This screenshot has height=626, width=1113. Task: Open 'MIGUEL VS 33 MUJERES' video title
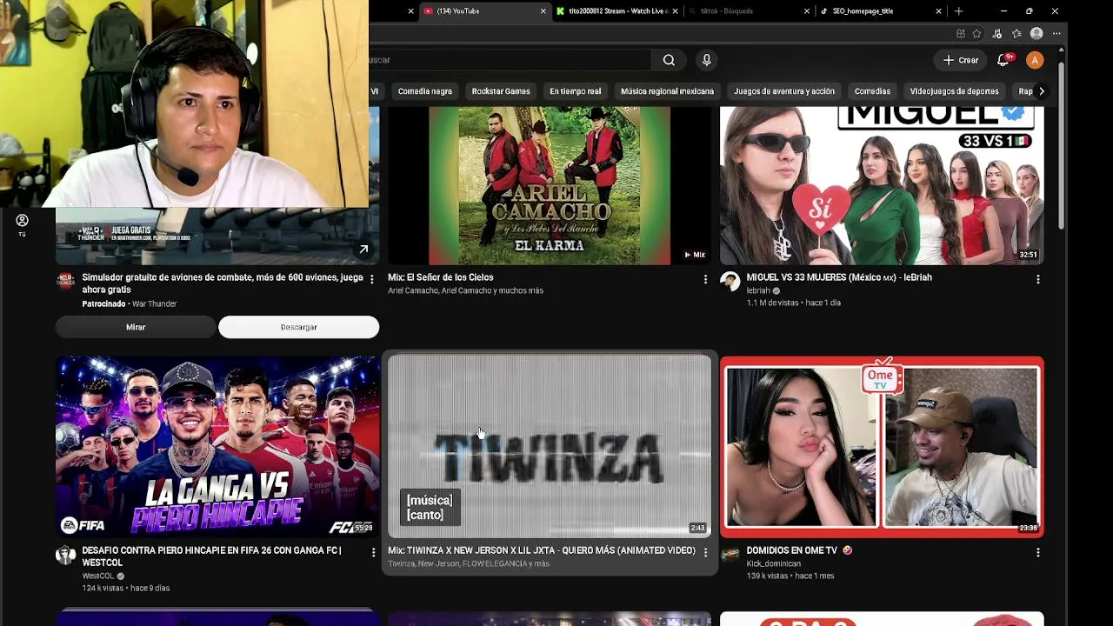pyautogui.click(x=839, y=277)
